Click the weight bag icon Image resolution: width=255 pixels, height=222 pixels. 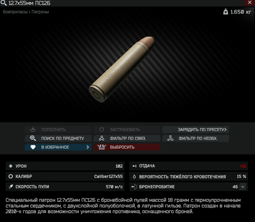226,12
